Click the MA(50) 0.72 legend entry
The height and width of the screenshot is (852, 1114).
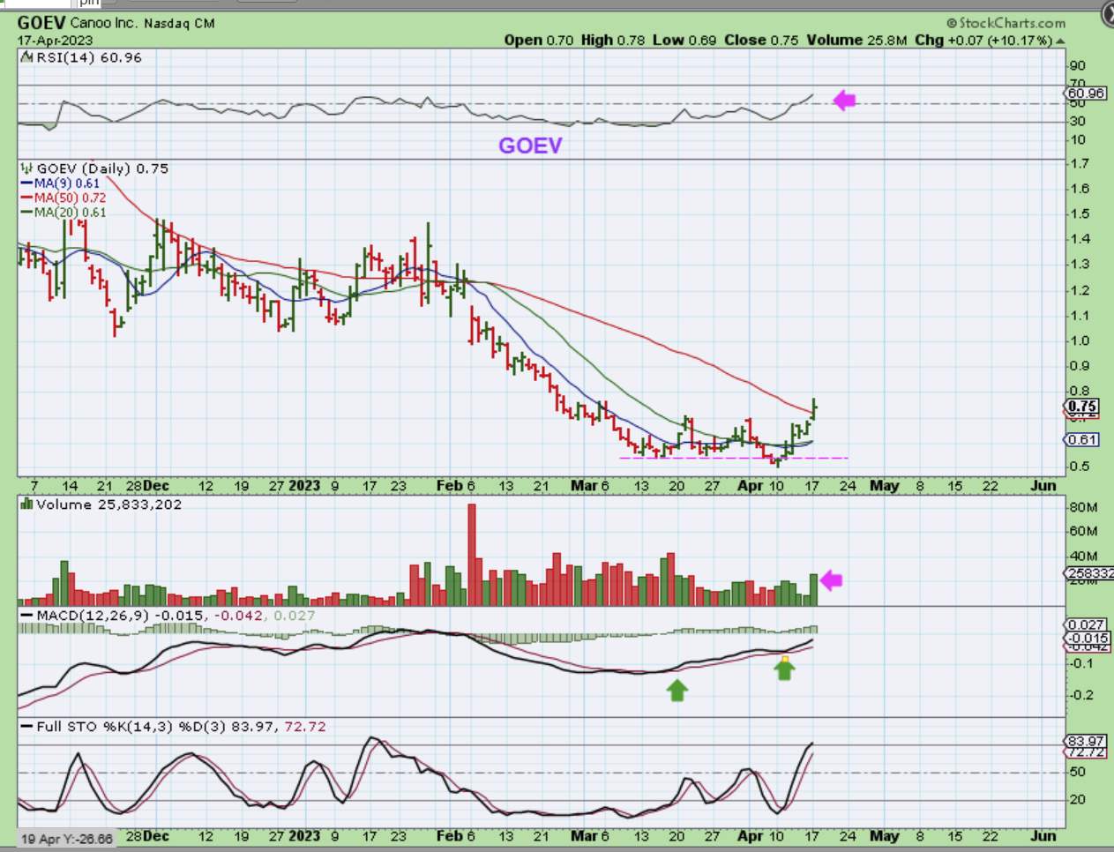(x=64, y=198)
